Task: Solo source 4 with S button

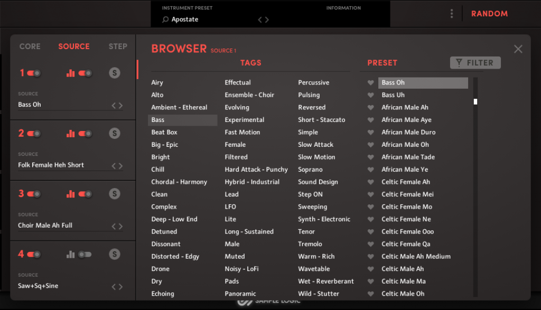Action: 115,254
